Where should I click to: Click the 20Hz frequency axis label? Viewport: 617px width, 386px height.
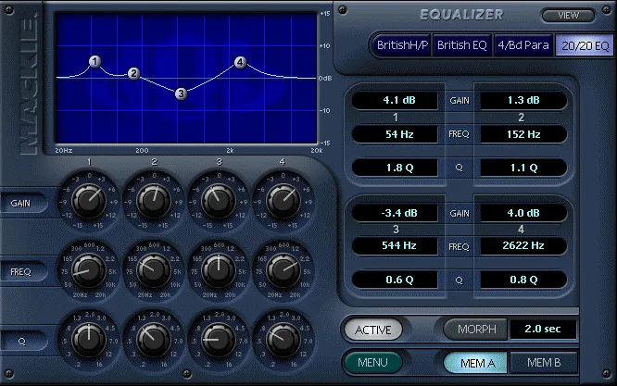[64, 151]
